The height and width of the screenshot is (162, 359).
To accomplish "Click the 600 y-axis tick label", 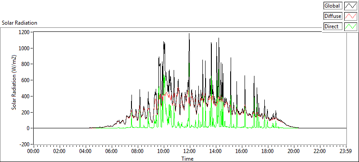I will click(x=26, y=80).
